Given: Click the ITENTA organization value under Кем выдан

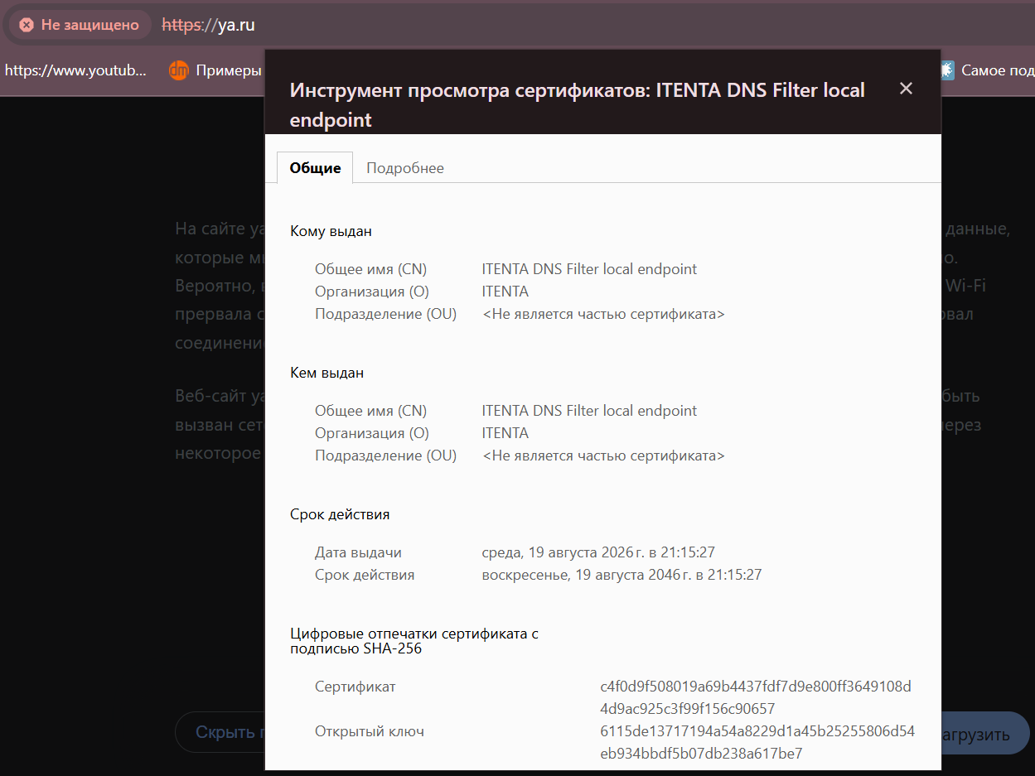Looking at the screenshot, I should (505, 433).
